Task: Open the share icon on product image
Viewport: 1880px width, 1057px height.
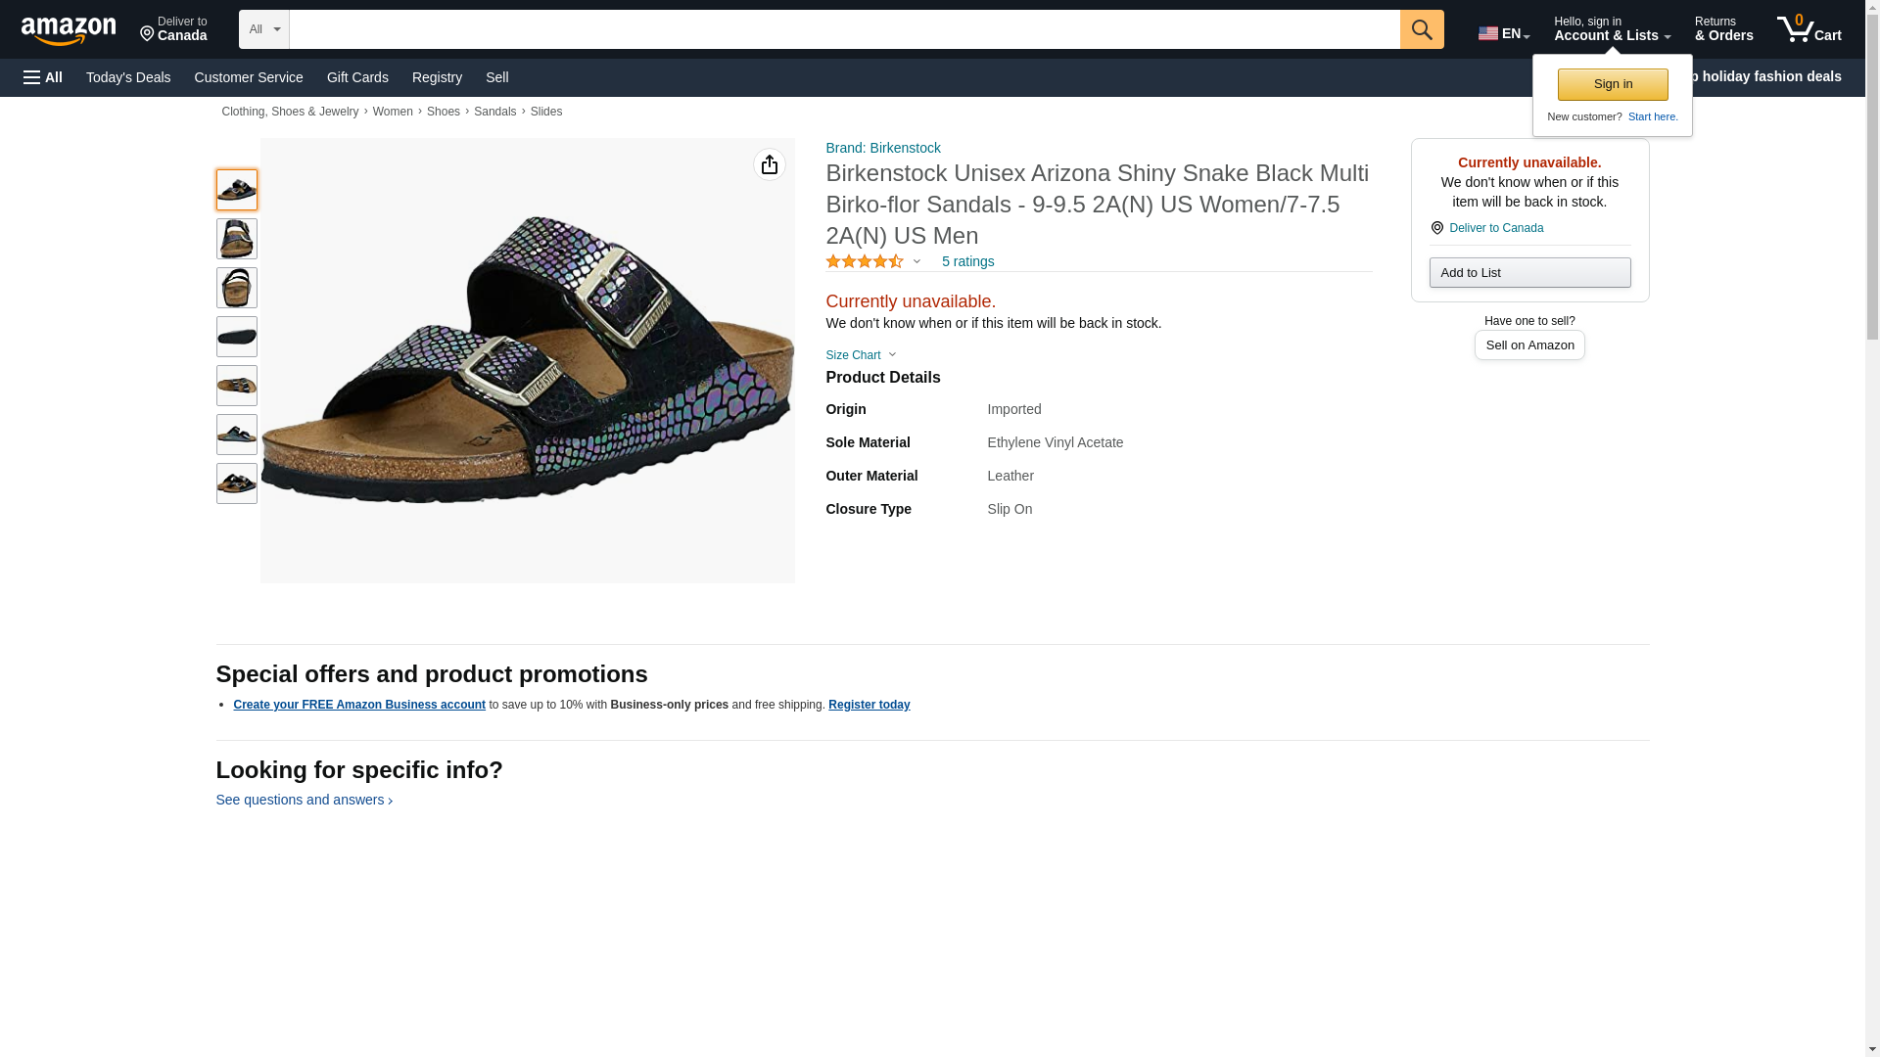Action: [770, 164]
